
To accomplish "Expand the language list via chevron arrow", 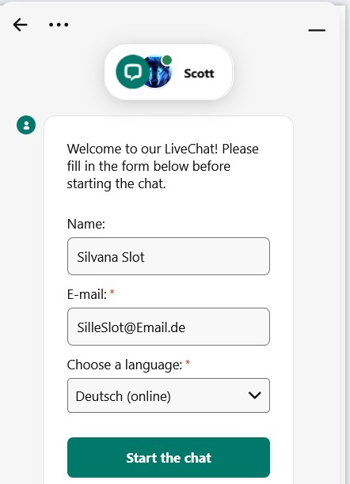I will [x=254, y=395].
